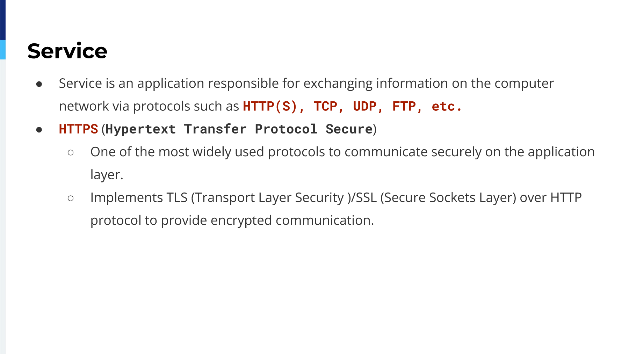Click the Service slide title
This screenshot has height=354, width=629.
pos(67,51)
